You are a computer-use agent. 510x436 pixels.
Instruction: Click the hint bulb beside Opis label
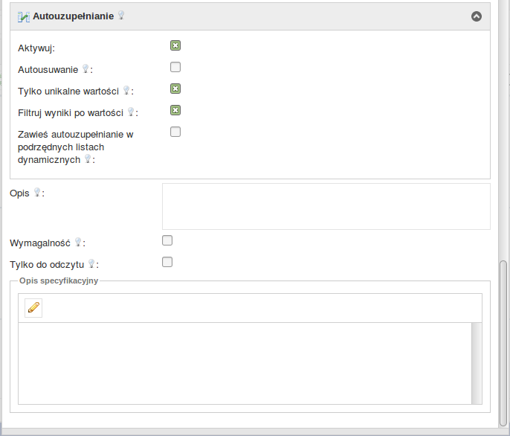coord(37,193)
